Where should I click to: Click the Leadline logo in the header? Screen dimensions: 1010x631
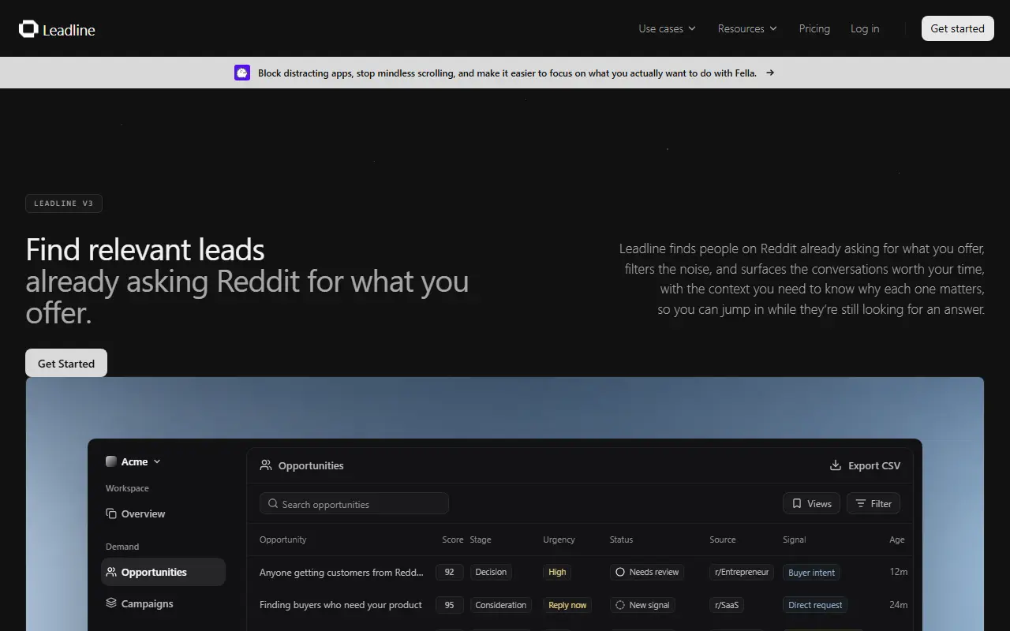57,29
